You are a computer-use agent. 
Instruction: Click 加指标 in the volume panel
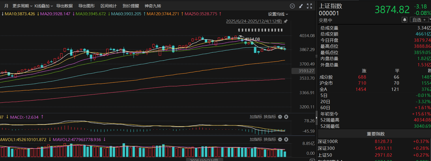tap(256, 139)
